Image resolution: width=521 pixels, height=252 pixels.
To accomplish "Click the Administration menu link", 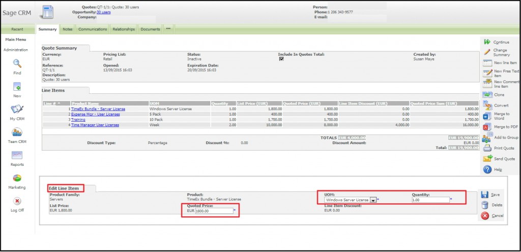I will pyautogui.click(x=16, y=50).
